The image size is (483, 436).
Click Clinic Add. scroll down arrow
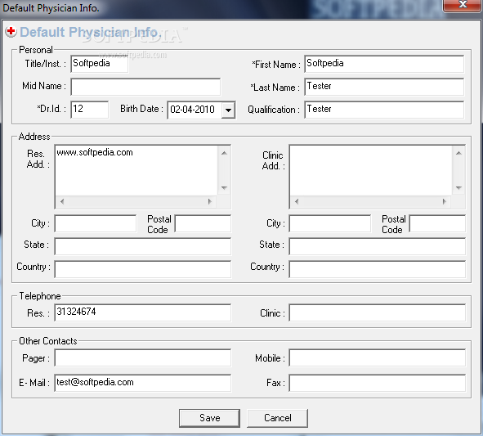[x=458, y=188]
